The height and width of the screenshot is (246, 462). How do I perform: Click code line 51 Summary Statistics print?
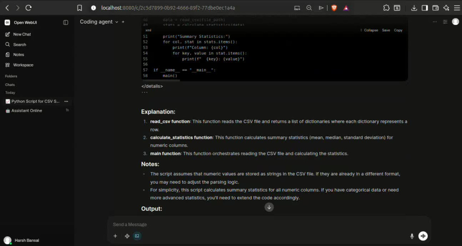tap(196, 36)
